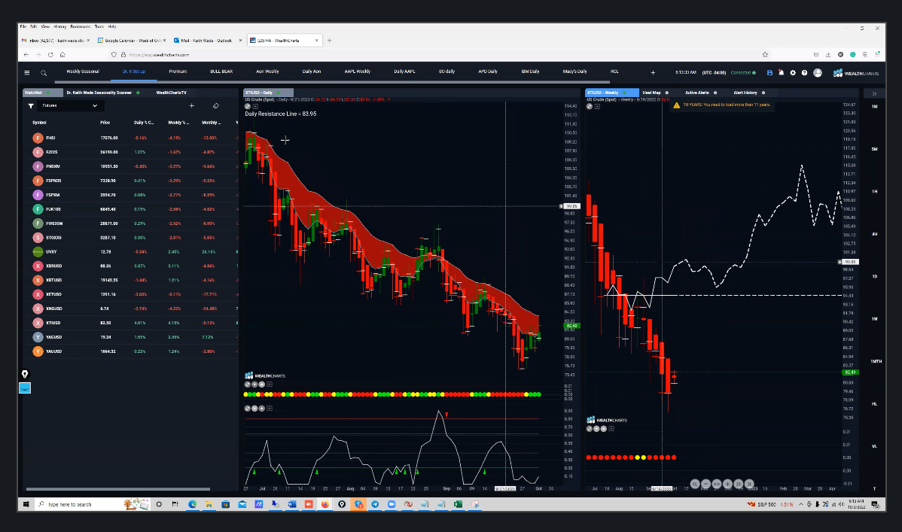The width and height of the screenshot is (902, 532).
Task: Select the 1W timeframe button
Action: 874,319
